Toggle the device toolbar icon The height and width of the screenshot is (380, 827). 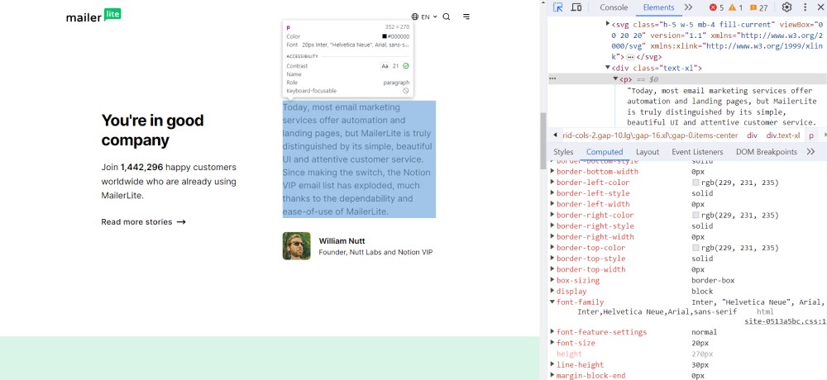(x=576, y=7)
